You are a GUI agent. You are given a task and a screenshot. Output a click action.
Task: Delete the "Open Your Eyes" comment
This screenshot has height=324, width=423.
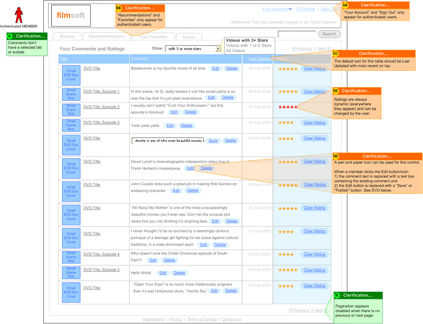231,291
